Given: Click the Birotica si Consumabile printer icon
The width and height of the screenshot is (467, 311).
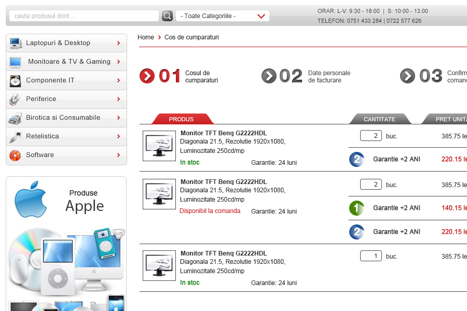Looking at the screenshot, I should (x=15, y=118).
